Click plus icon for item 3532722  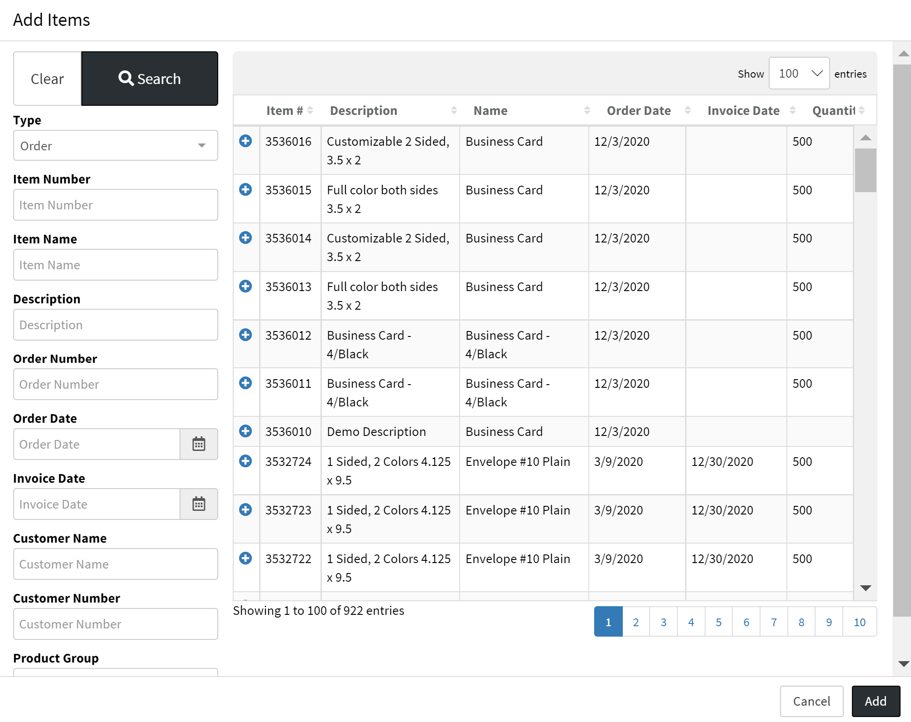coord(245,558)
